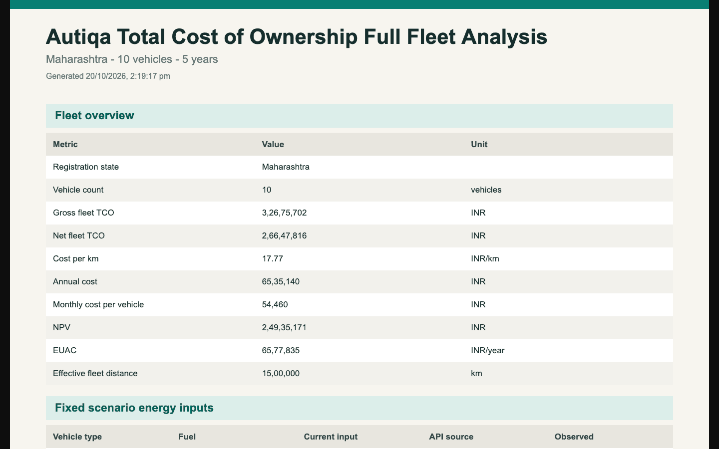
Task: Select the 'EUAC' row label
Action: click(x=64, y=351)
